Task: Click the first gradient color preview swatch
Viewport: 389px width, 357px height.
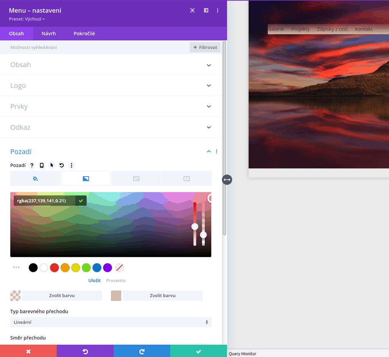Action: tap(15, 295)
